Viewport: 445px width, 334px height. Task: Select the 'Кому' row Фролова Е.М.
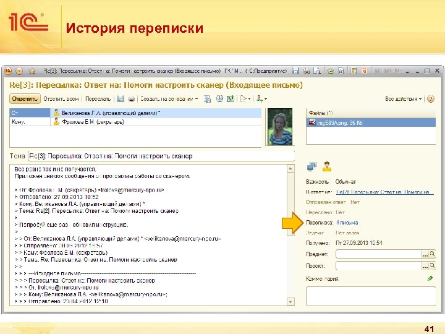click(x=135, y=122)
